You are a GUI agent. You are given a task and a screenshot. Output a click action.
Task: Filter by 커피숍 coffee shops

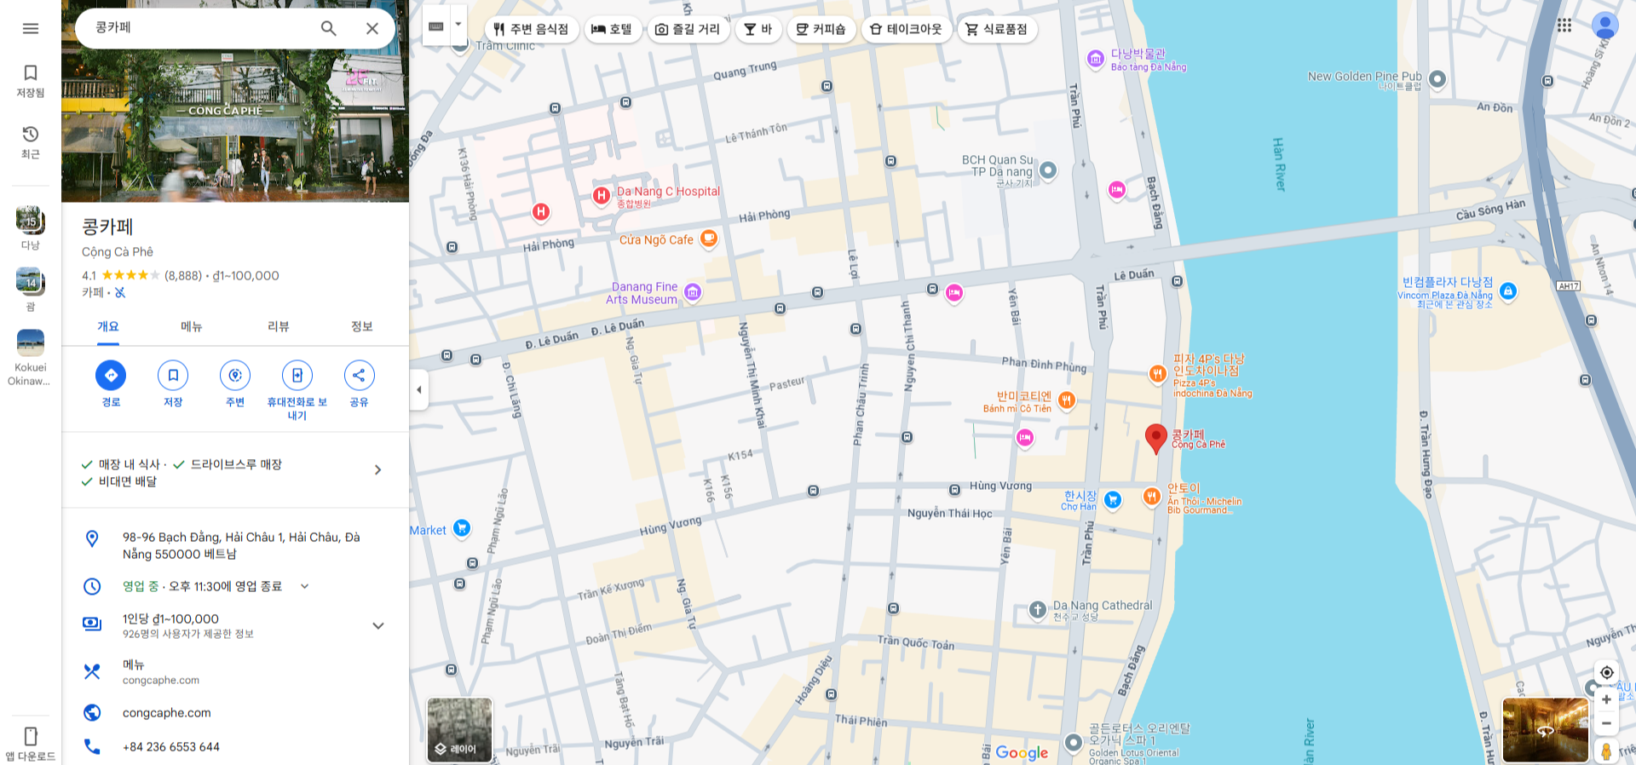coord(821,29)
